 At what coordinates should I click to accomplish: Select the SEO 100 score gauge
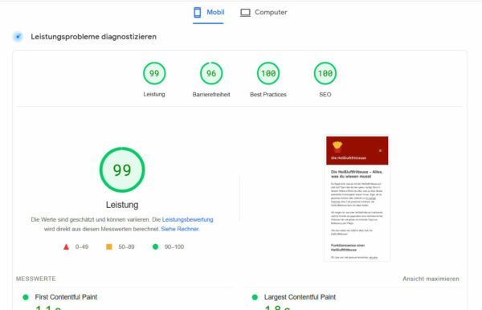[325, 73]
